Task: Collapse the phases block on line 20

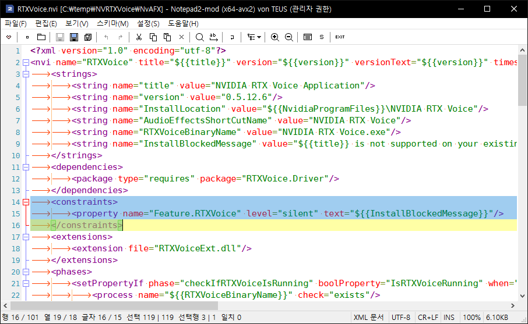Action: tap(26, 272)
